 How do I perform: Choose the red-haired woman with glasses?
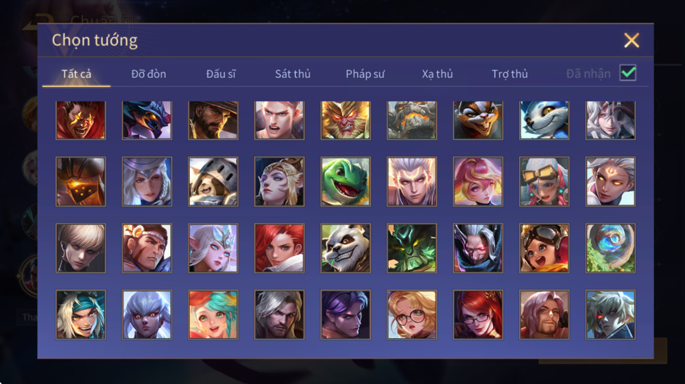[478, 315]
